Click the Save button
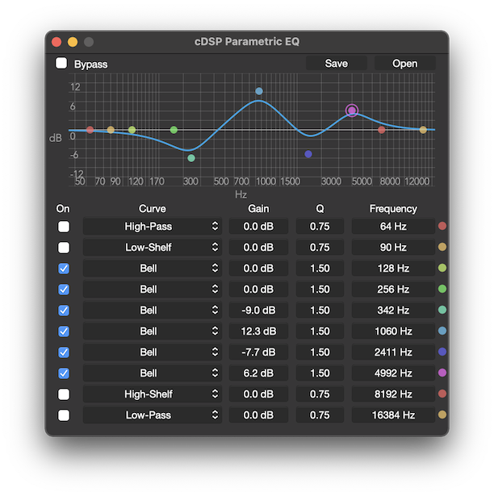Screen dimensions: 494x496 point(337,64)
